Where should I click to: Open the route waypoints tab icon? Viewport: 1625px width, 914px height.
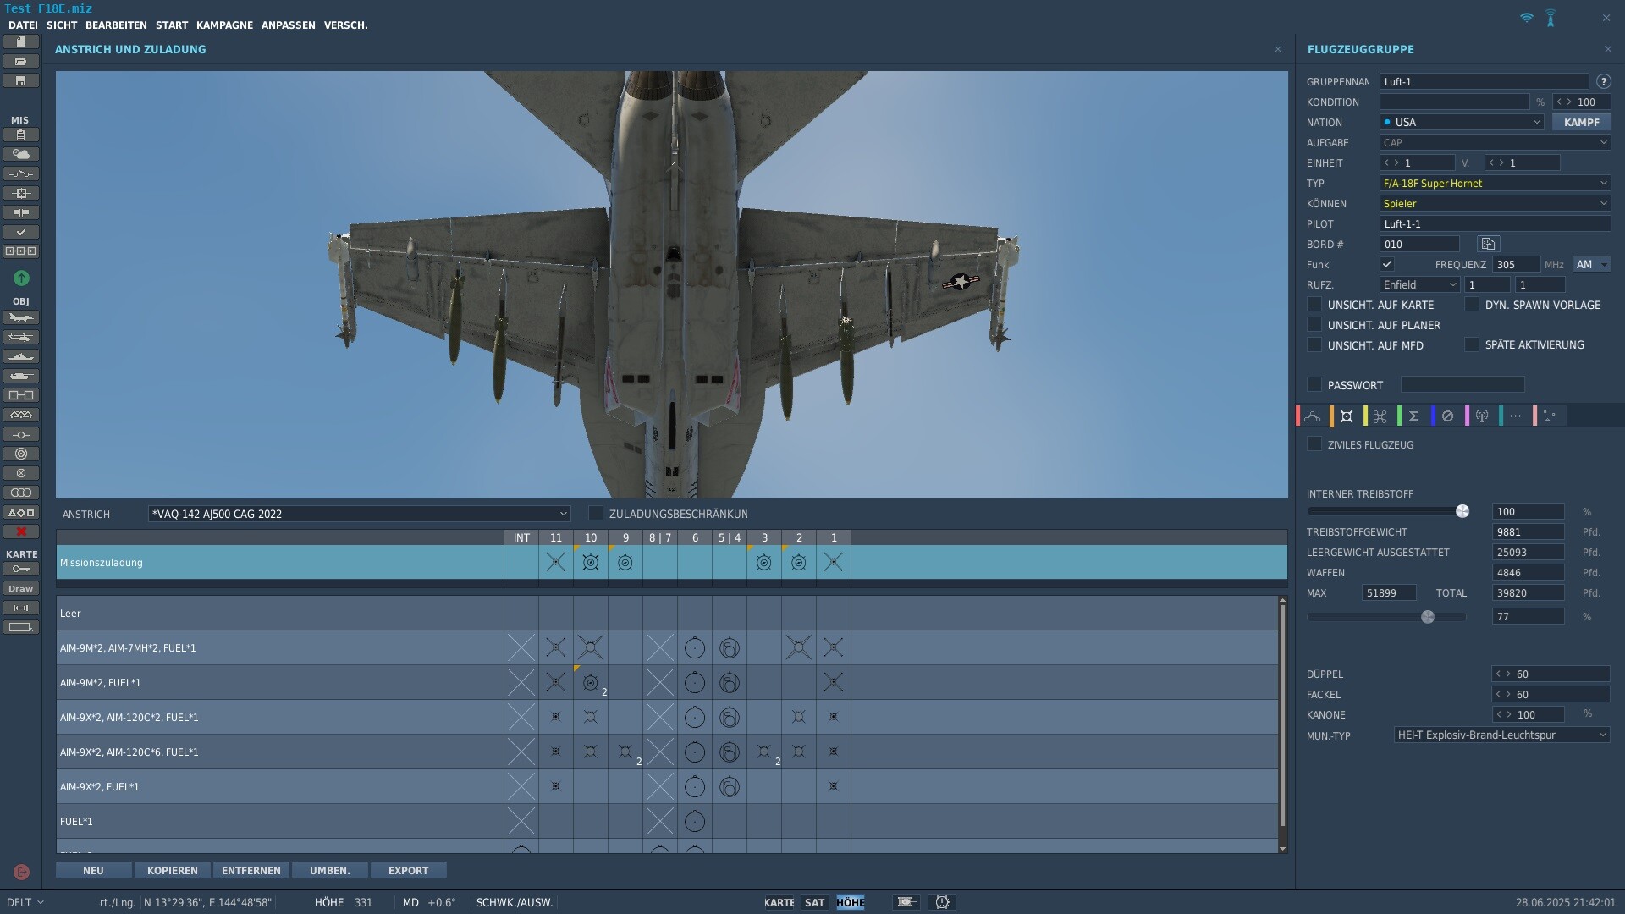click(x=1313, y=416)
